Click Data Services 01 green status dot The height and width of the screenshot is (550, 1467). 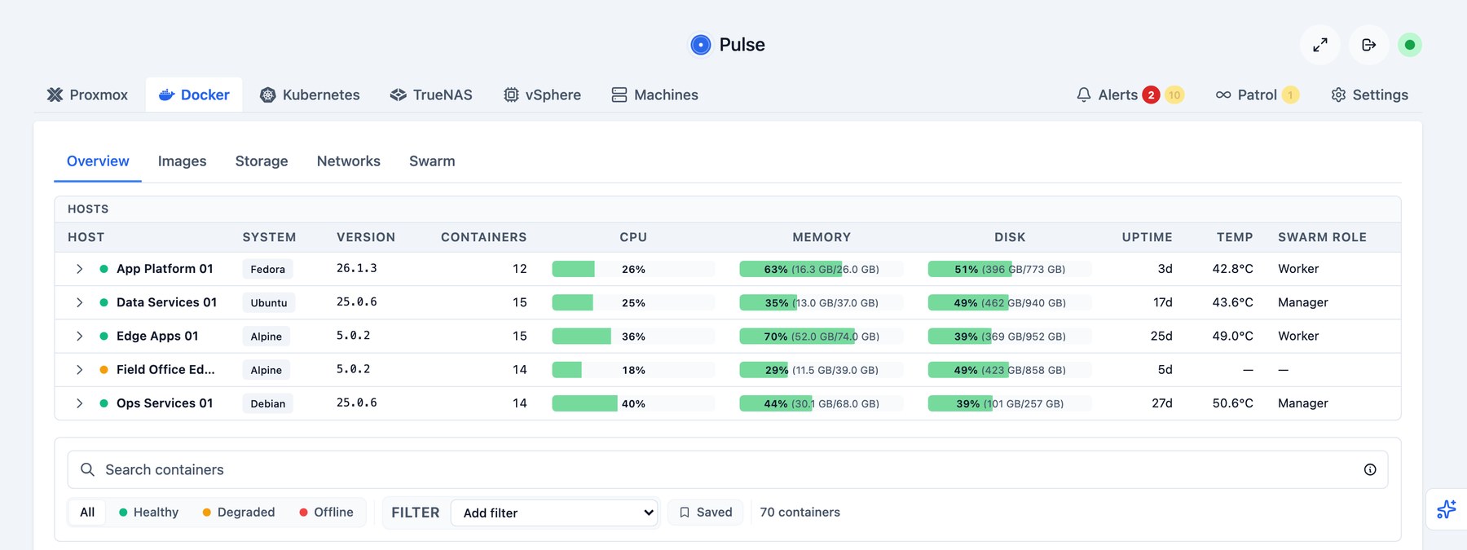(x=104, y=302)
